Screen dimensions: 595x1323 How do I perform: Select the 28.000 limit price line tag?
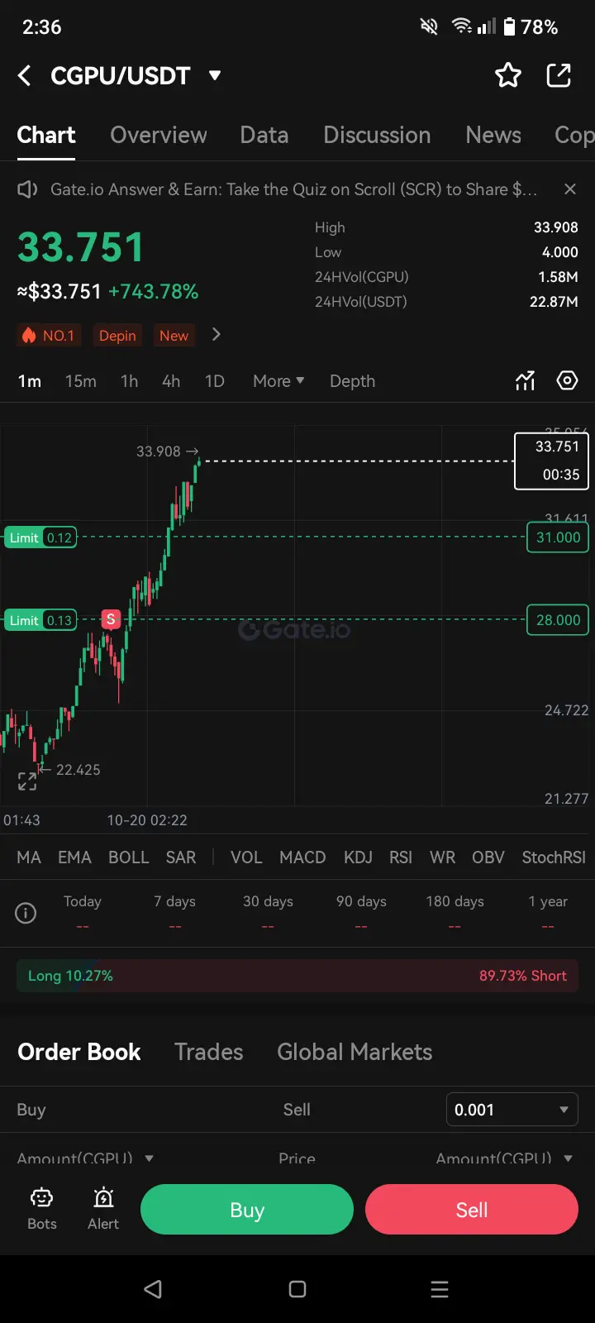[558, 620]
